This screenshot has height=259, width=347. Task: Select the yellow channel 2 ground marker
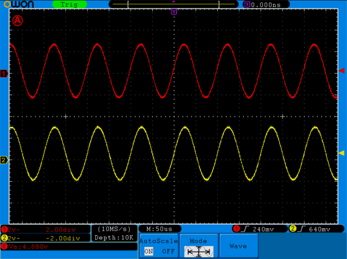tap(4, 160)
